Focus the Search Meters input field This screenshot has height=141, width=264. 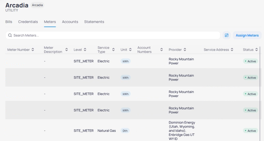click(113, 35)
